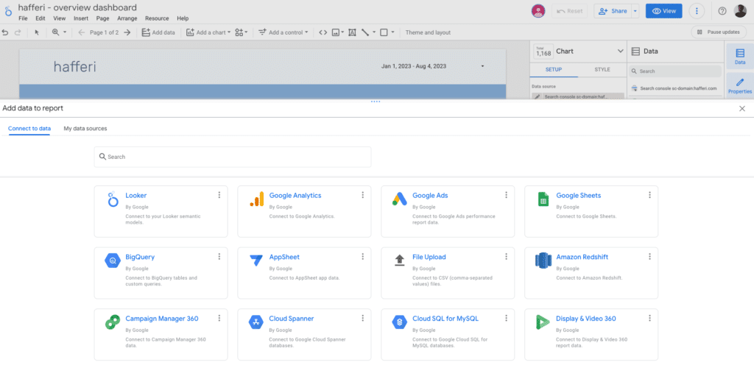754x365 pixels.
Task: Open the Arrange menu
Action: tap(127, 18)
